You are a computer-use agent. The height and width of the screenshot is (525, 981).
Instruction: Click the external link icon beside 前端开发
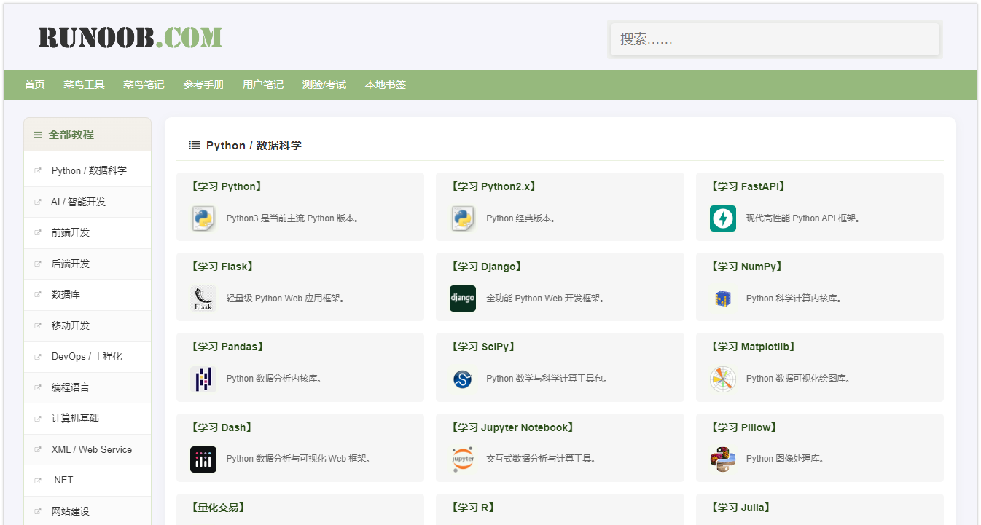[x=38, y=233]
